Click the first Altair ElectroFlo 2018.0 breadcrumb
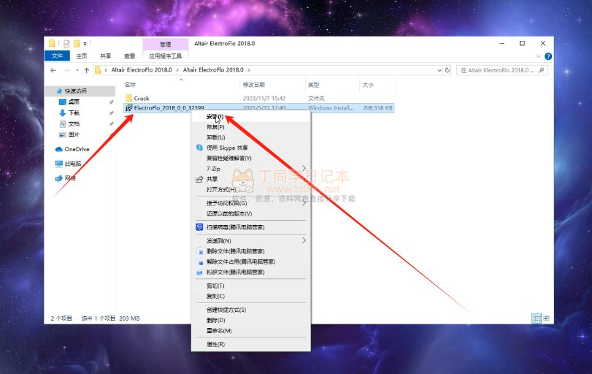Viewport: 592px width, 374px height. 142,70
